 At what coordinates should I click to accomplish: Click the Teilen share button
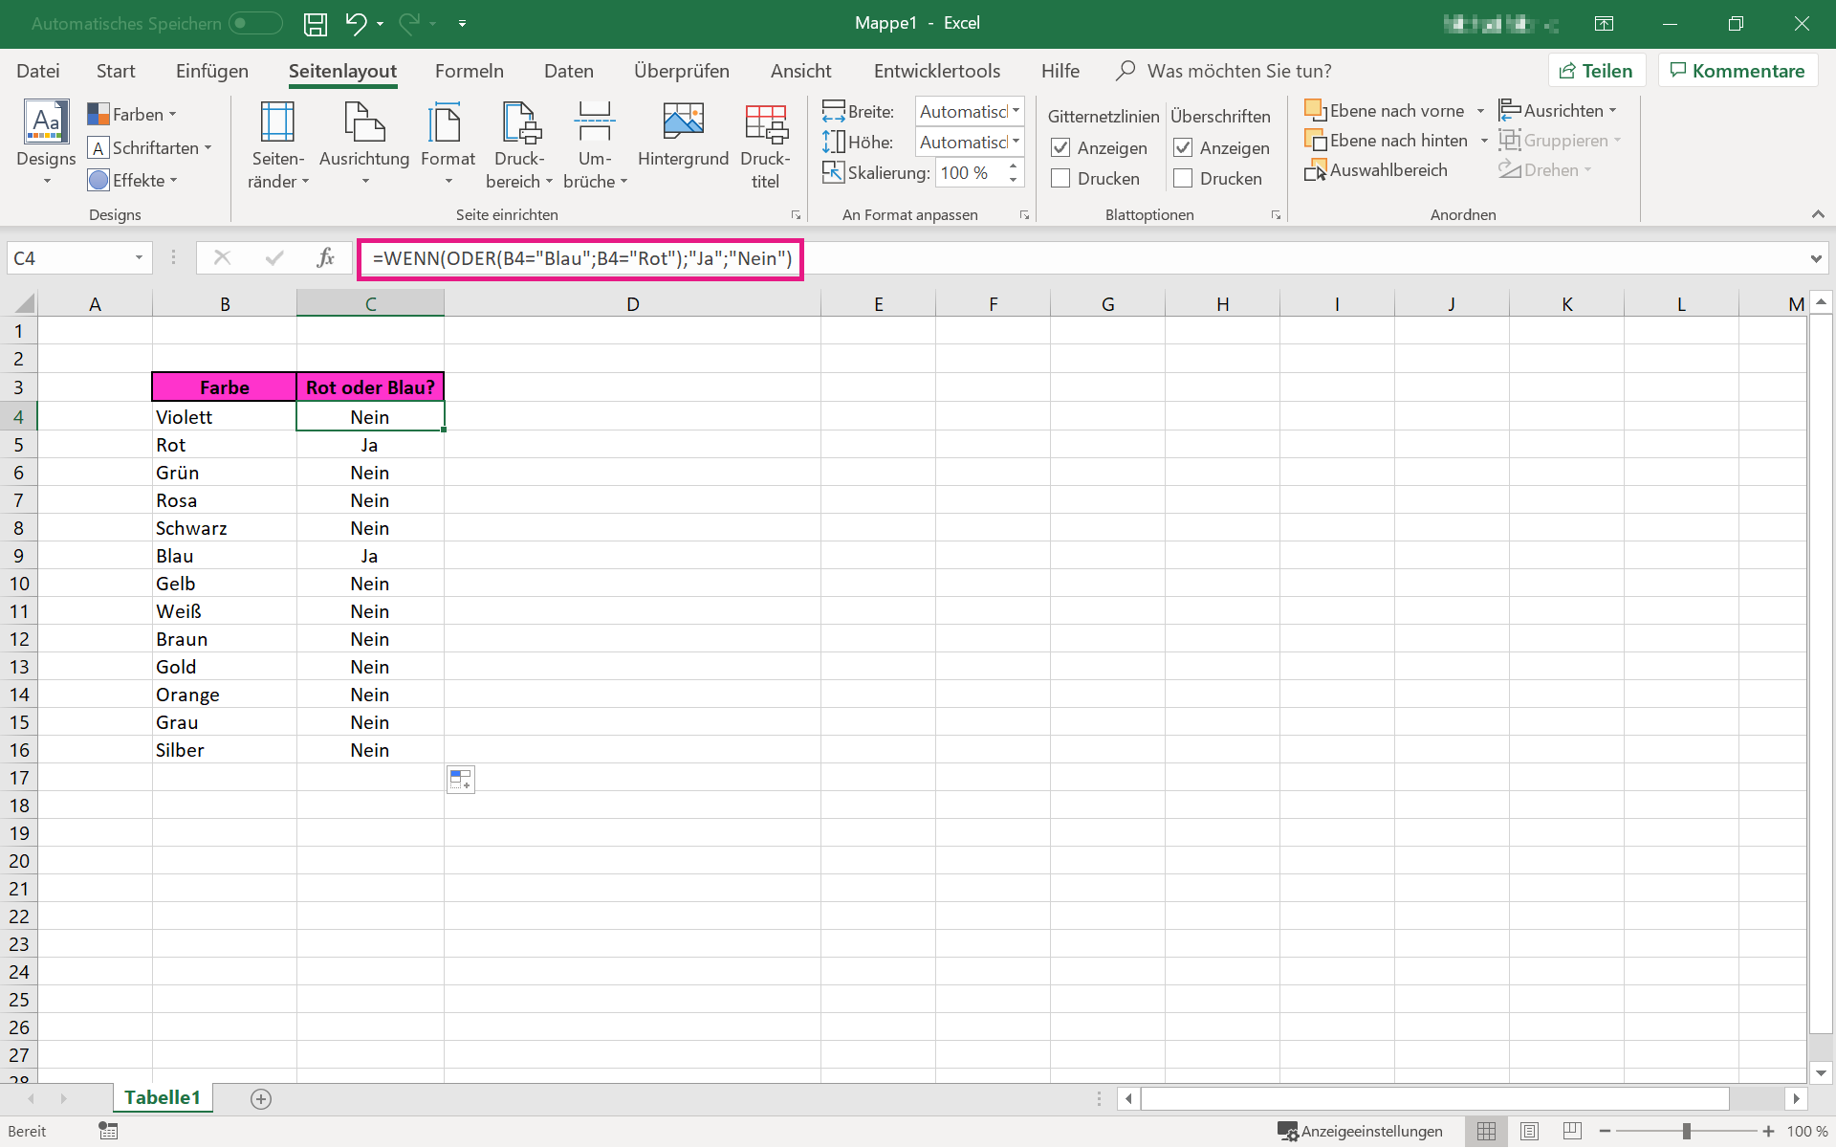1596,71
